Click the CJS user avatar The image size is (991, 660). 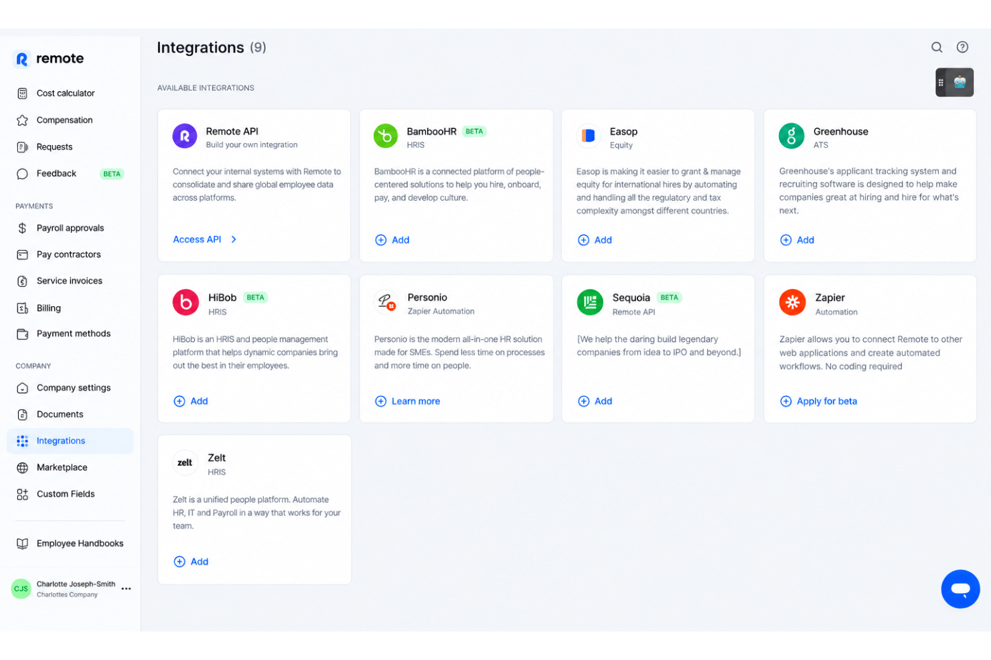click(21, 589)
